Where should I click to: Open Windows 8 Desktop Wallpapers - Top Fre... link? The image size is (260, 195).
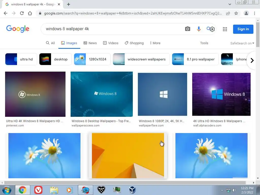coord(101,121)
